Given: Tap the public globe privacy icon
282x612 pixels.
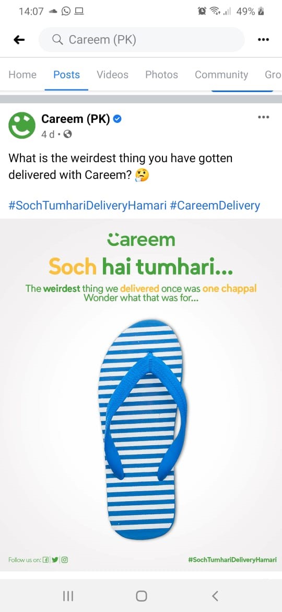Looking at the screenshot, I should pos(68,134).
